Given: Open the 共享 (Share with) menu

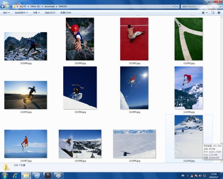Looking at the screenshot, I should [36, 13].
